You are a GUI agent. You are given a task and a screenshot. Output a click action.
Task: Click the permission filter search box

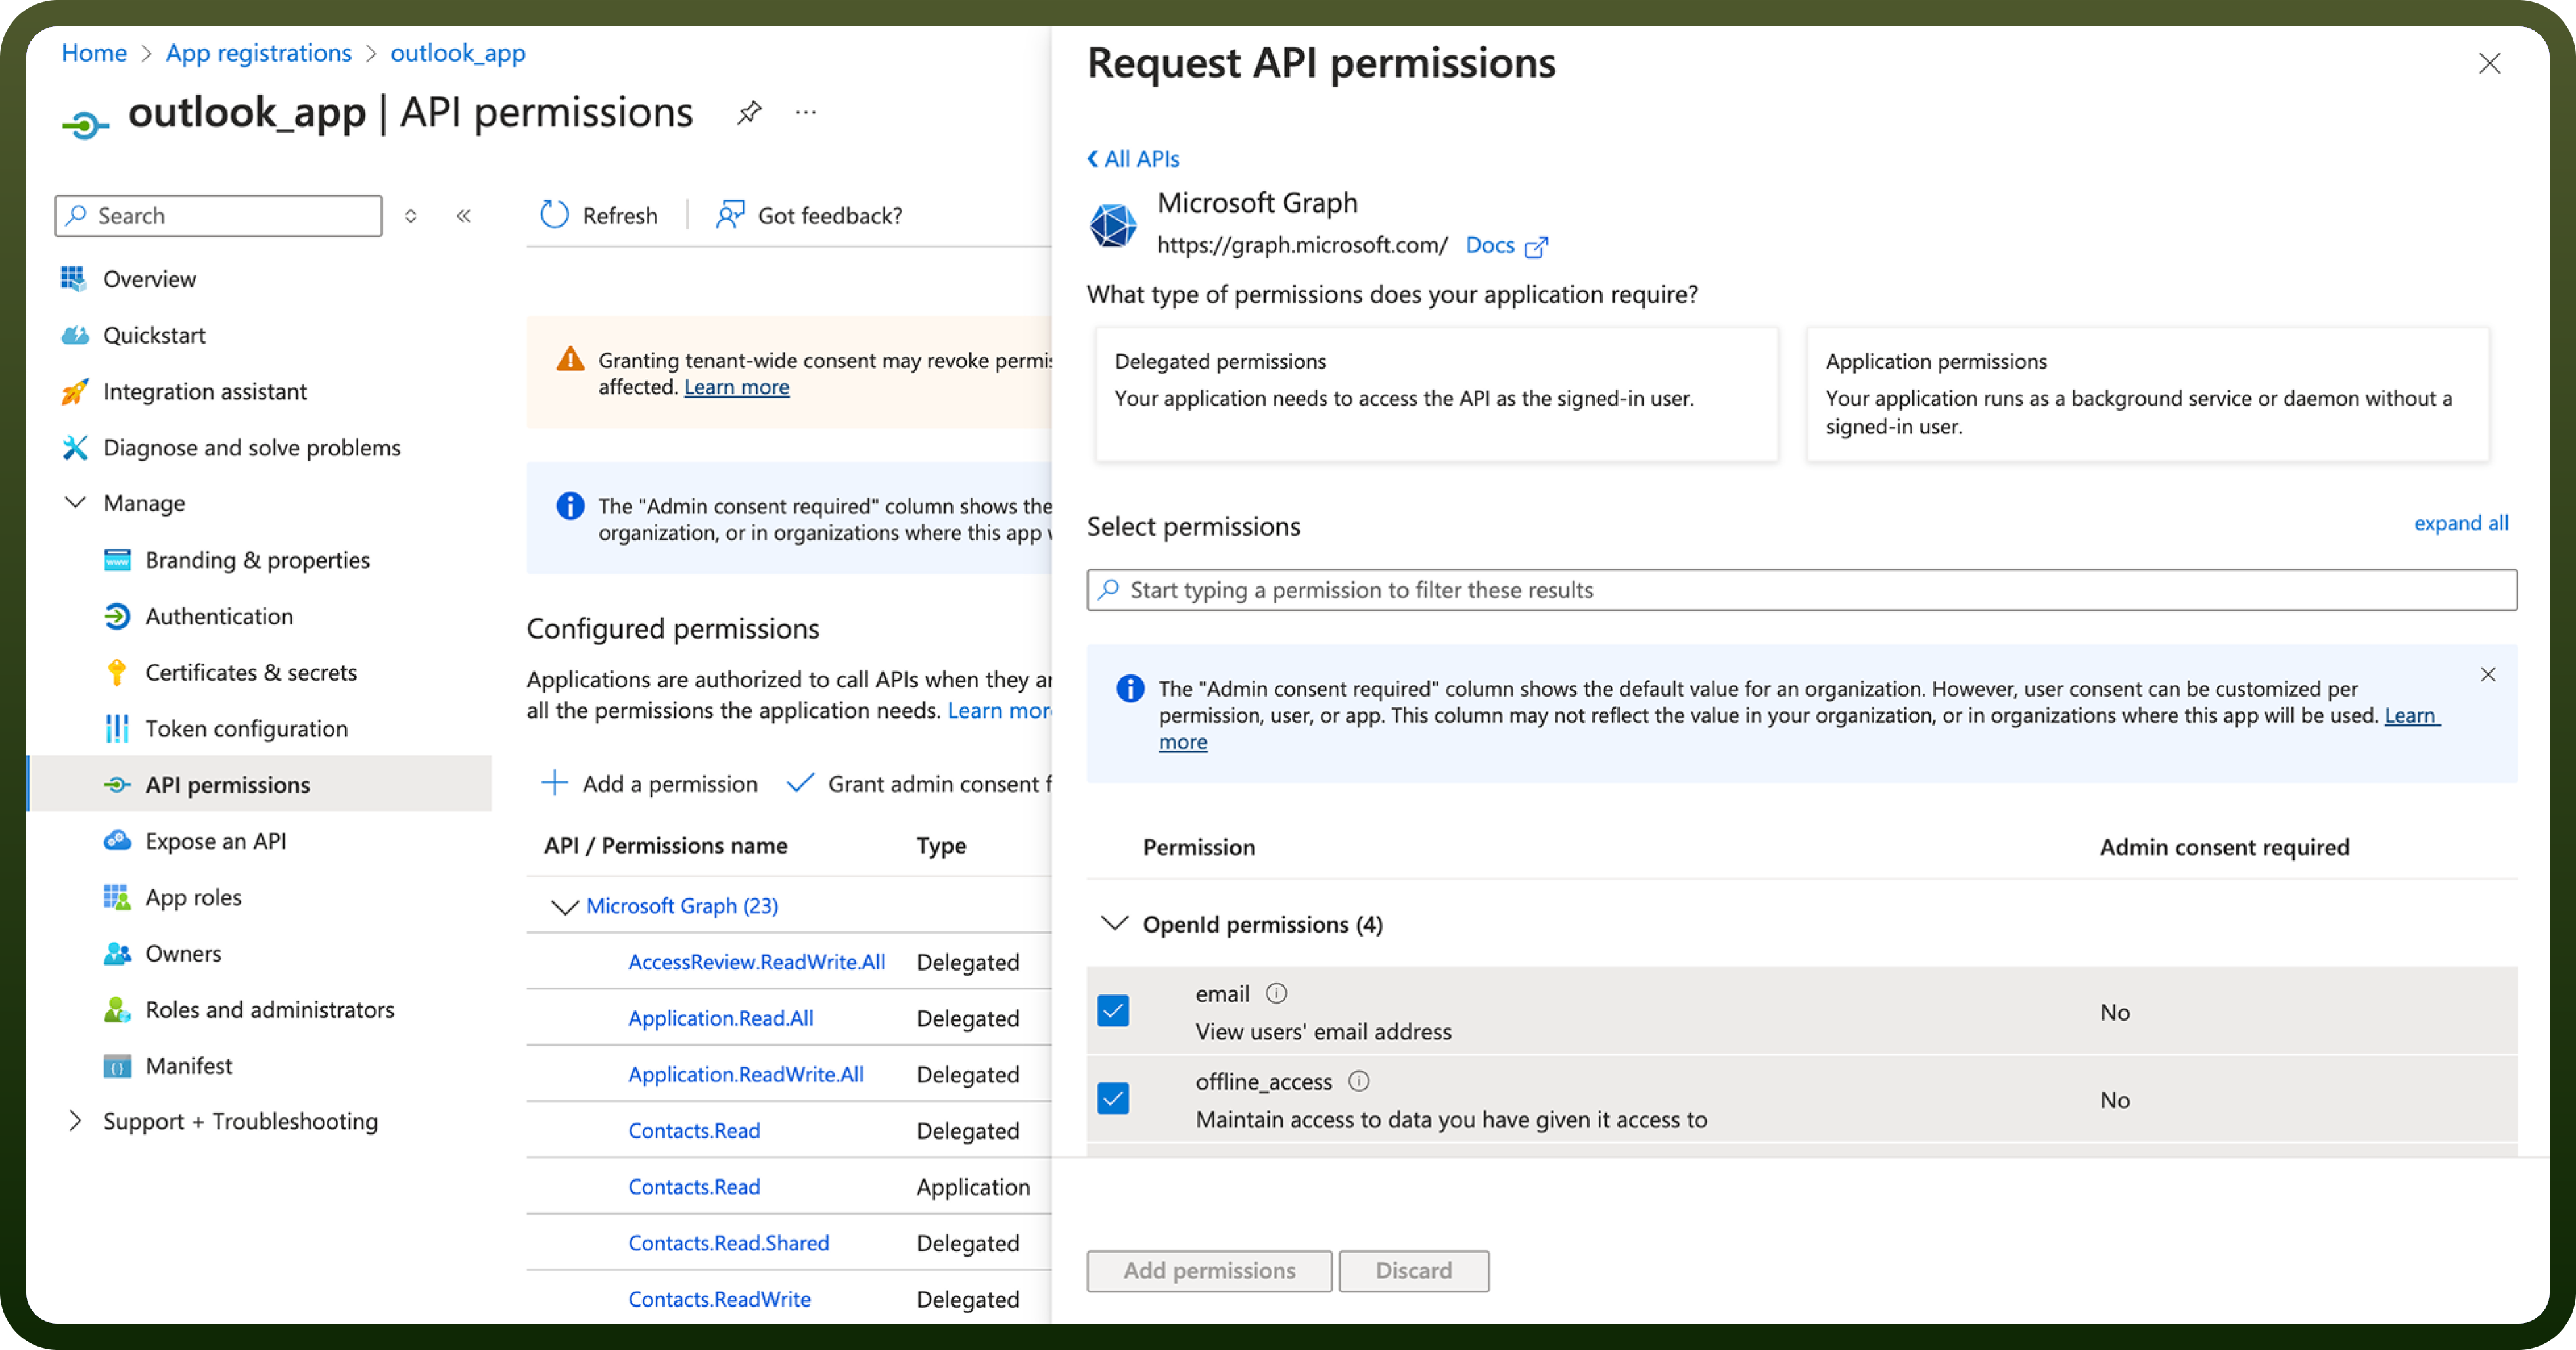pyautogui.click(x=1801, y=590)
